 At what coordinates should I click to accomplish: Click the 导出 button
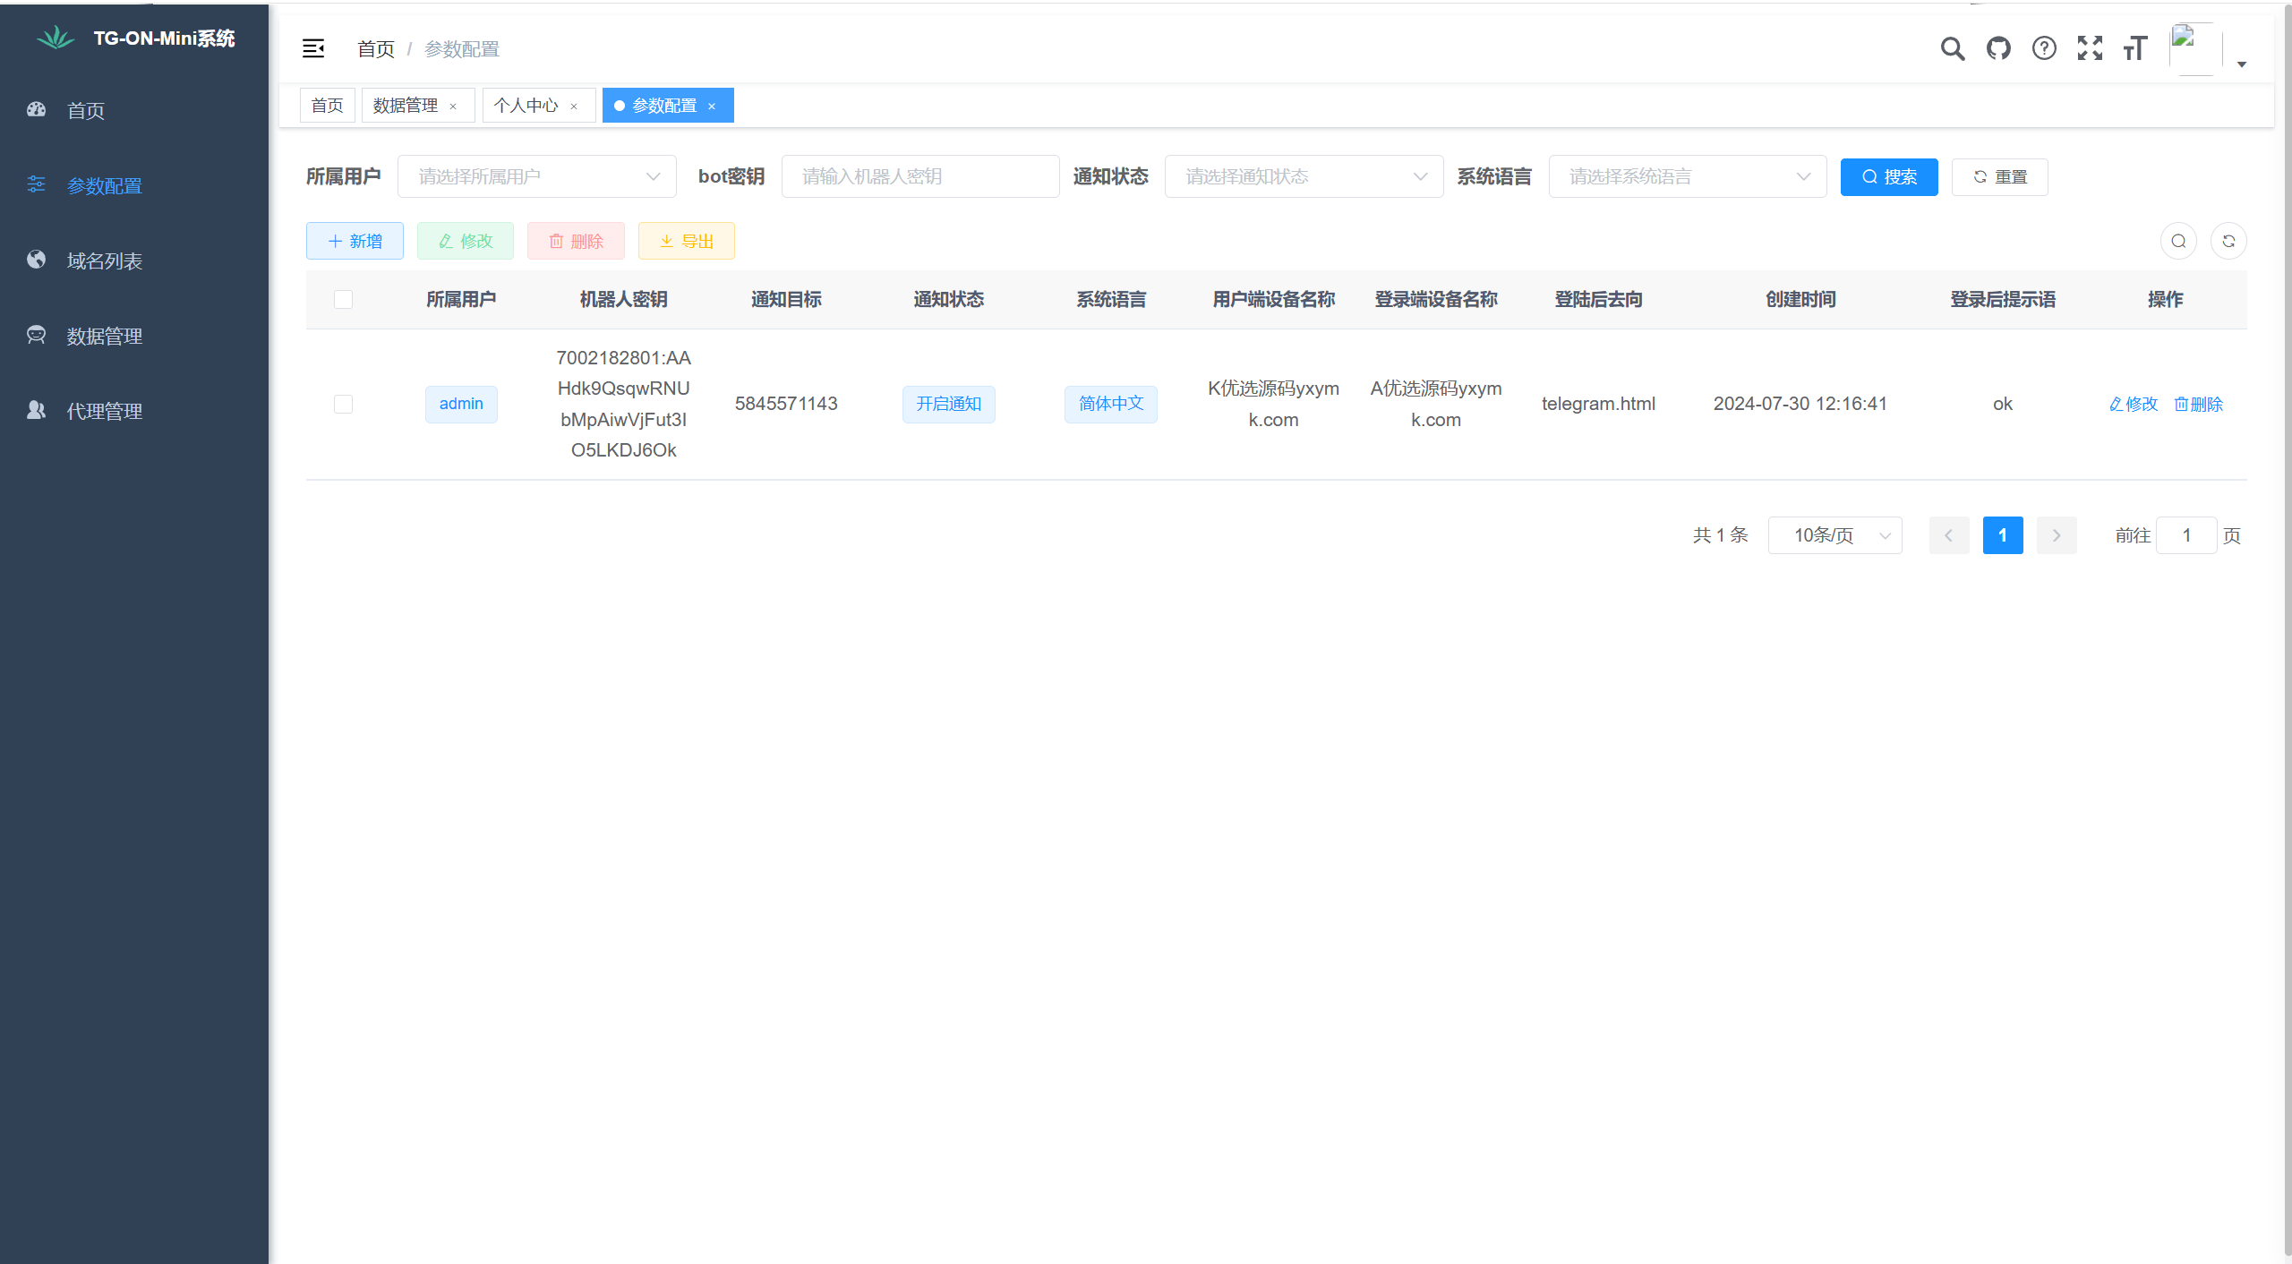click(687, 241)
